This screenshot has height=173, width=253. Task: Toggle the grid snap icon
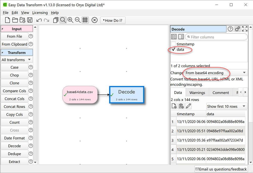pyautogui.click(x=85, y=20)
